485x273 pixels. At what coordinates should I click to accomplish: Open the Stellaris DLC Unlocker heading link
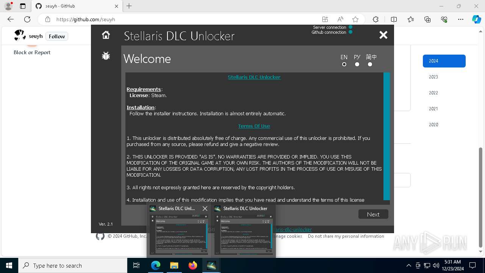tap(254, 77)
